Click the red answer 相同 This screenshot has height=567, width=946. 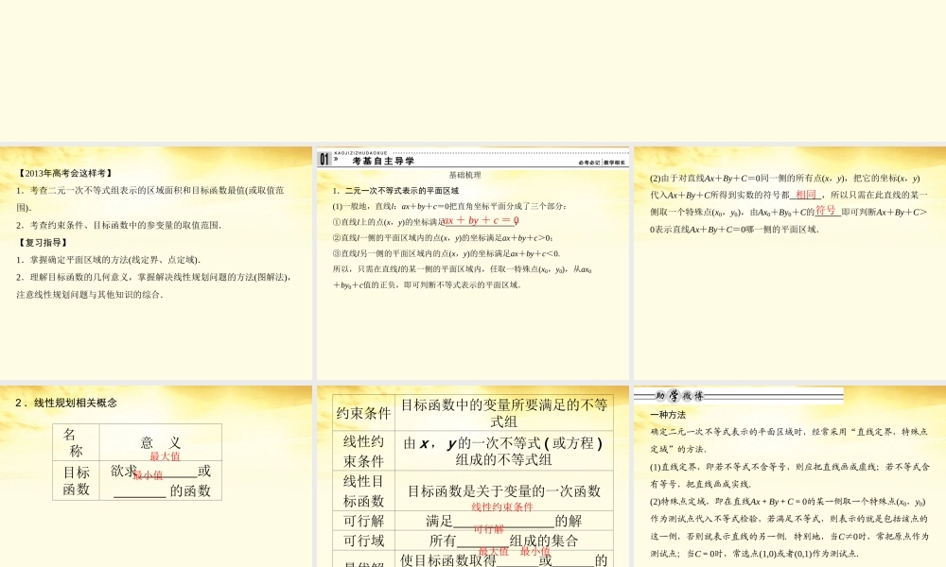click(805, 194)
